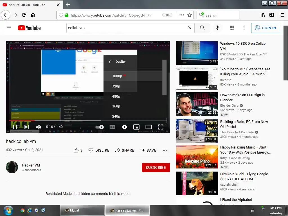Viewport: 288px width, 216px height.
Task: Toggle closed captions on the player
Action: [x=112, y=127]
